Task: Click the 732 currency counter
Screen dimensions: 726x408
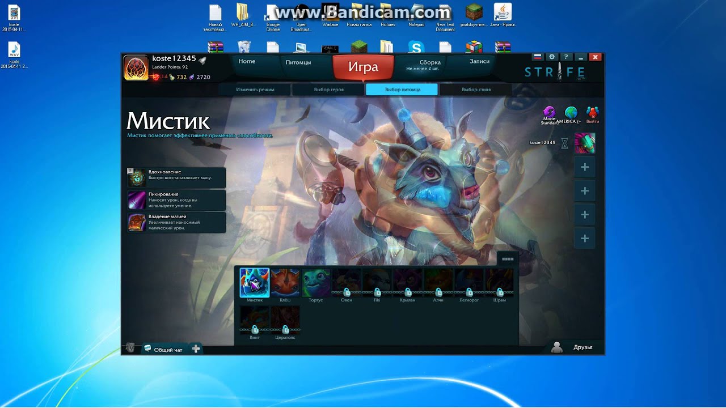Action: 178,77
